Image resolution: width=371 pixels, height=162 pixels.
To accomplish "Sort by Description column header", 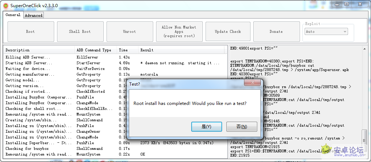I will [18, 50].
